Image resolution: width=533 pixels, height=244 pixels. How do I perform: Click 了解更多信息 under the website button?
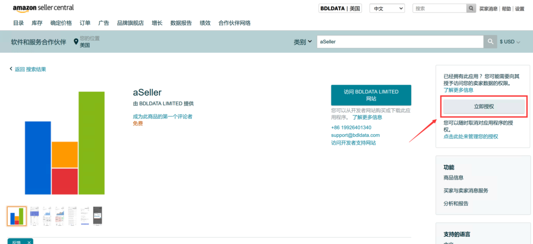click(367, 117)
